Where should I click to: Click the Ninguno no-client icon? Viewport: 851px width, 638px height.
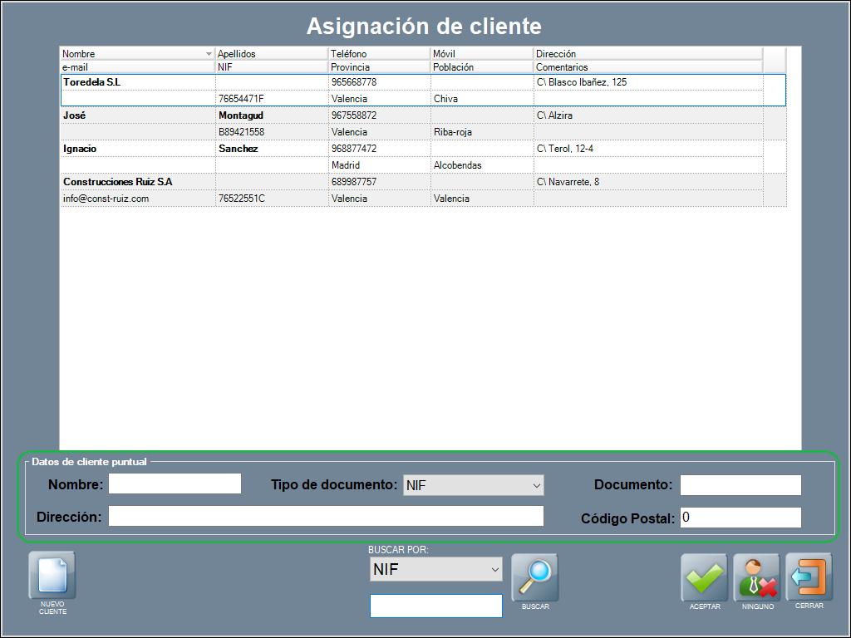(x=755, y=577)
